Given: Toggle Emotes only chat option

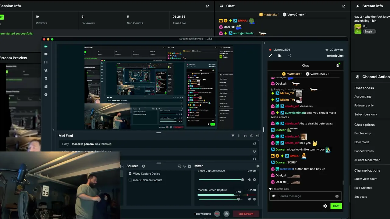Looking at the screenshot, I should coord(363,133).
